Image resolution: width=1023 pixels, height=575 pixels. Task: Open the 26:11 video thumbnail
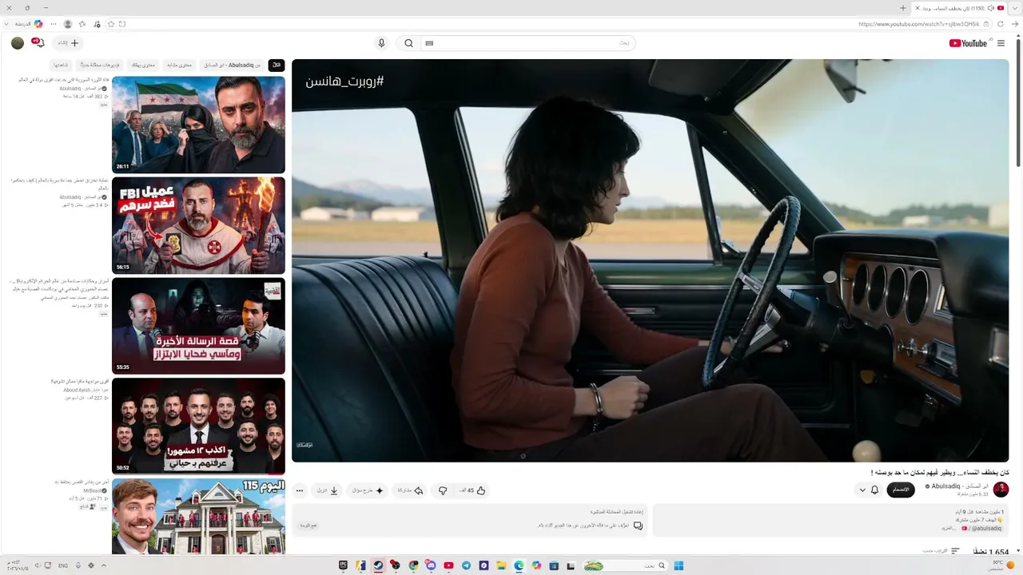tap(198, 125)
